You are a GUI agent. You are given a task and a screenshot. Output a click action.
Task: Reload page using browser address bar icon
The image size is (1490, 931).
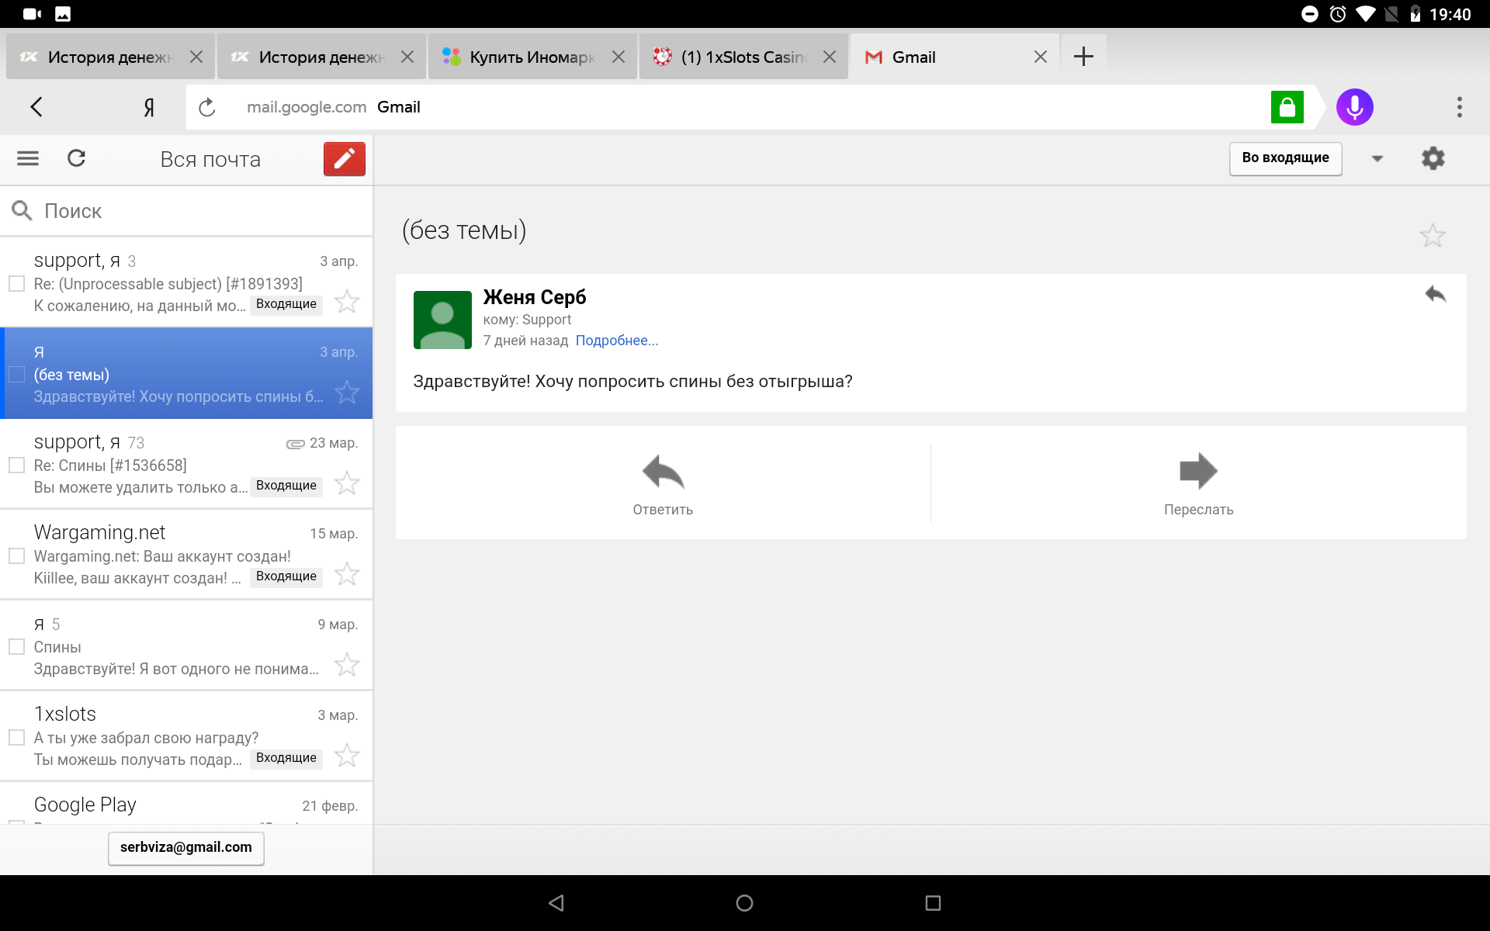[x=206, y=107]
